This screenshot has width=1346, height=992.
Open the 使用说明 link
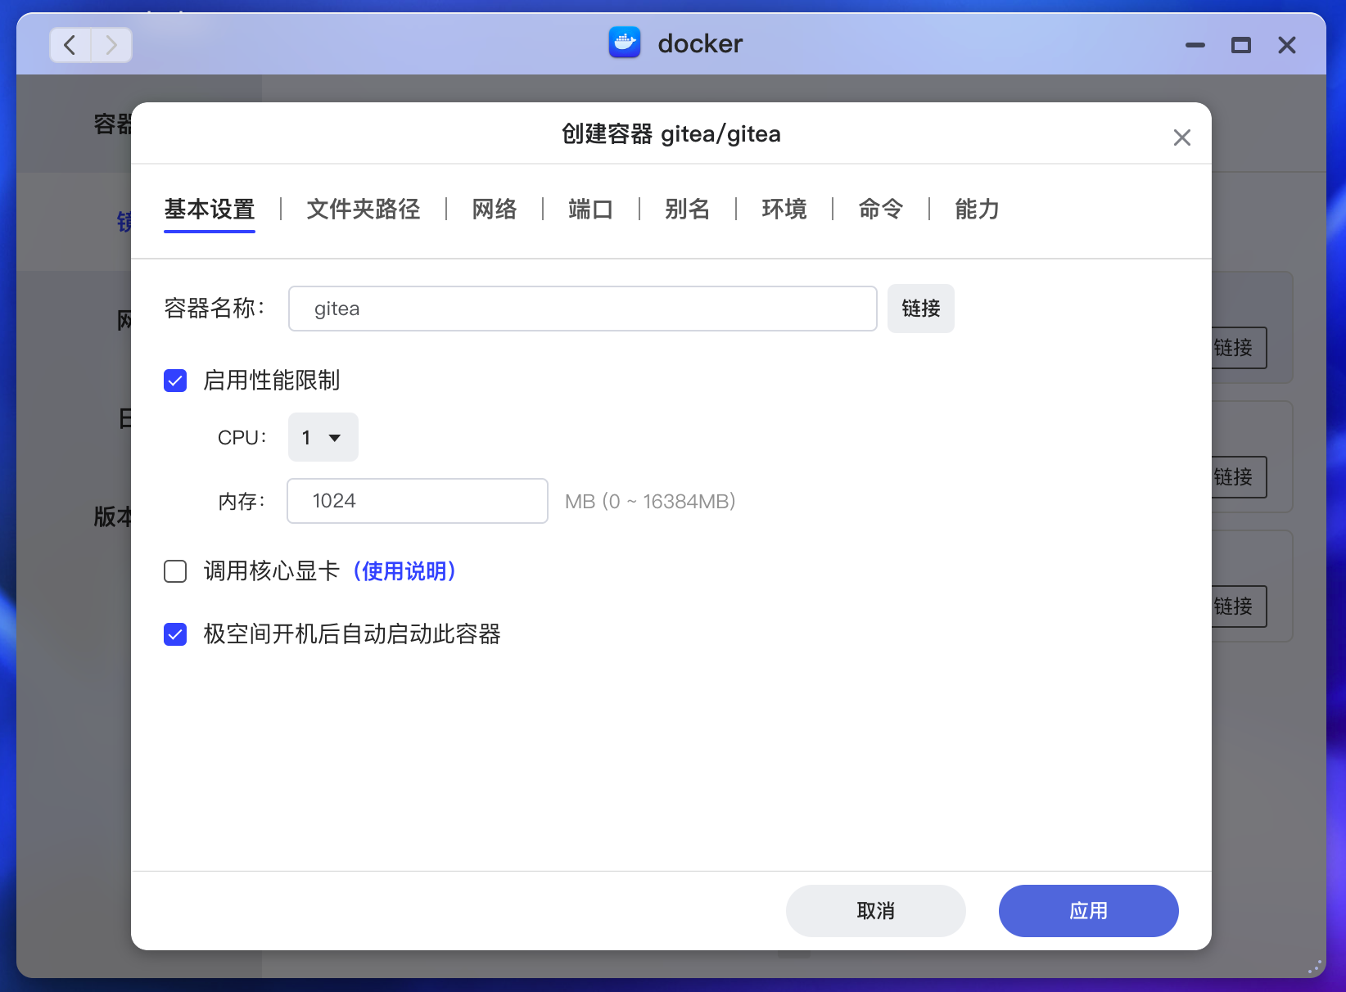(x=404, y=571)
